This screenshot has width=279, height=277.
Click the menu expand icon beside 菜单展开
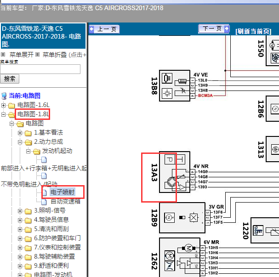coord(3,54)
